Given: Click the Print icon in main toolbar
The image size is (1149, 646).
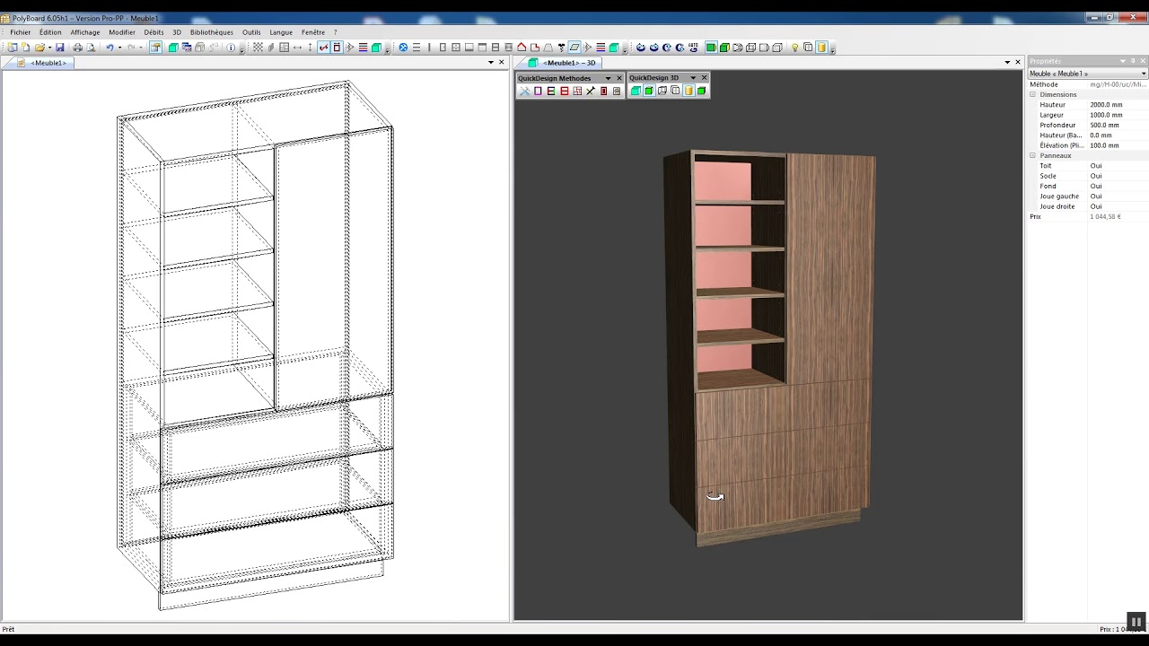Looking at the screenshot, I should pyautogui.click(x=78, y=48).
